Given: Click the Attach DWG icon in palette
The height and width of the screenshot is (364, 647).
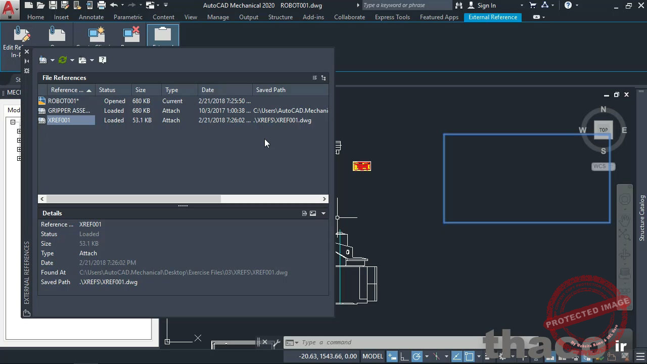Looking at the screenshot, I should tap(43, 60).
